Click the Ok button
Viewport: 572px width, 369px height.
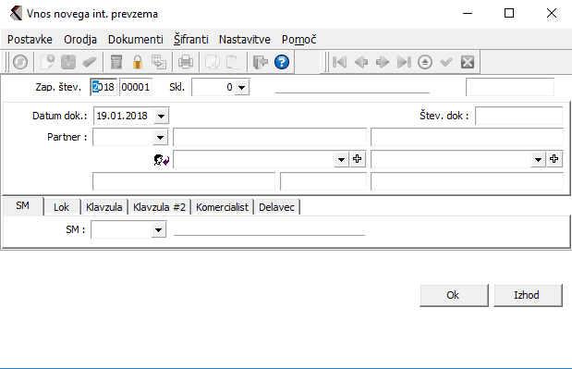tap(454, 295)
